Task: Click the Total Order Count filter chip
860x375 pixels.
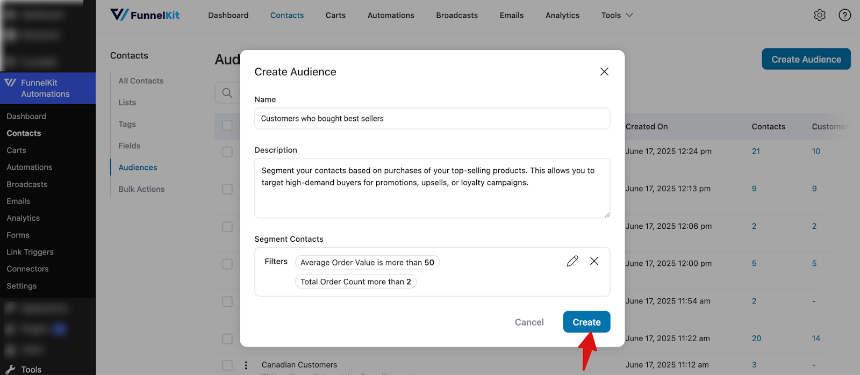Action: pyautogui.click(x=356, y=282)
